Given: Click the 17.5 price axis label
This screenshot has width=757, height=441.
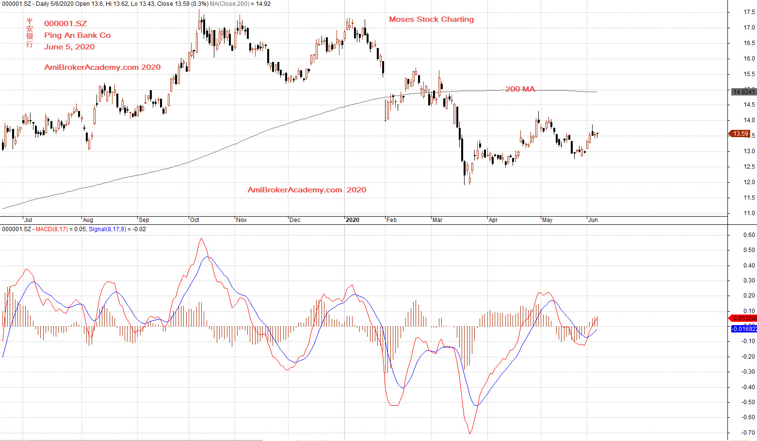Looking at the screenshot, I should click(749, 13).
